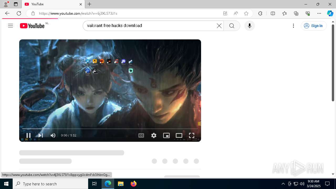Enable theater mode view

click(179, 135)
